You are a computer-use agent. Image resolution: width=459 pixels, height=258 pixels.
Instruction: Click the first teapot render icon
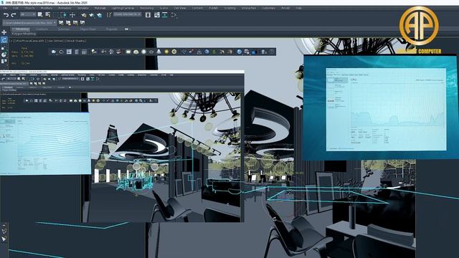[x=84, y=14]
